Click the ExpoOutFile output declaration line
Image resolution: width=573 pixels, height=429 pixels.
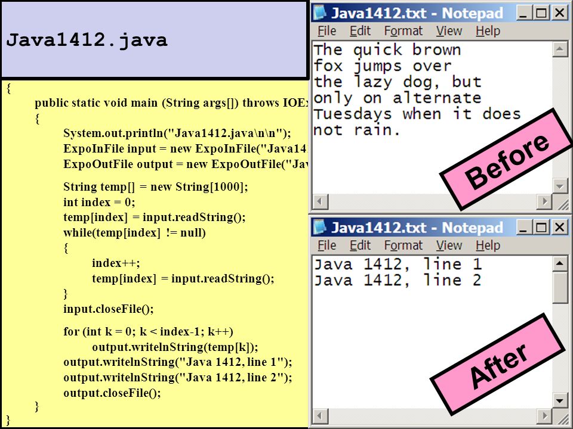tap(186, 164)
